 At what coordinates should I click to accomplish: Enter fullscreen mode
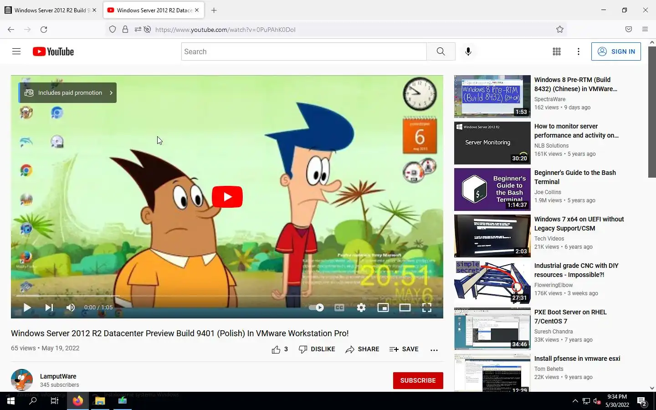point(427,307)
